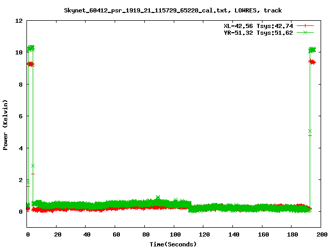Click the y-axis tick label 6
This screenshot has height=249, width=332.
coord(21,116)
